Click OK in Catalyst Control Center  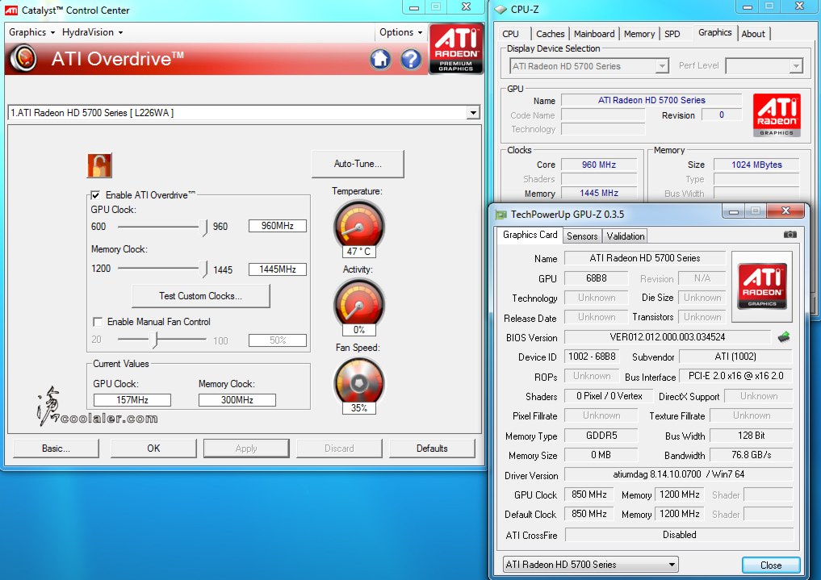pos(153,449)
